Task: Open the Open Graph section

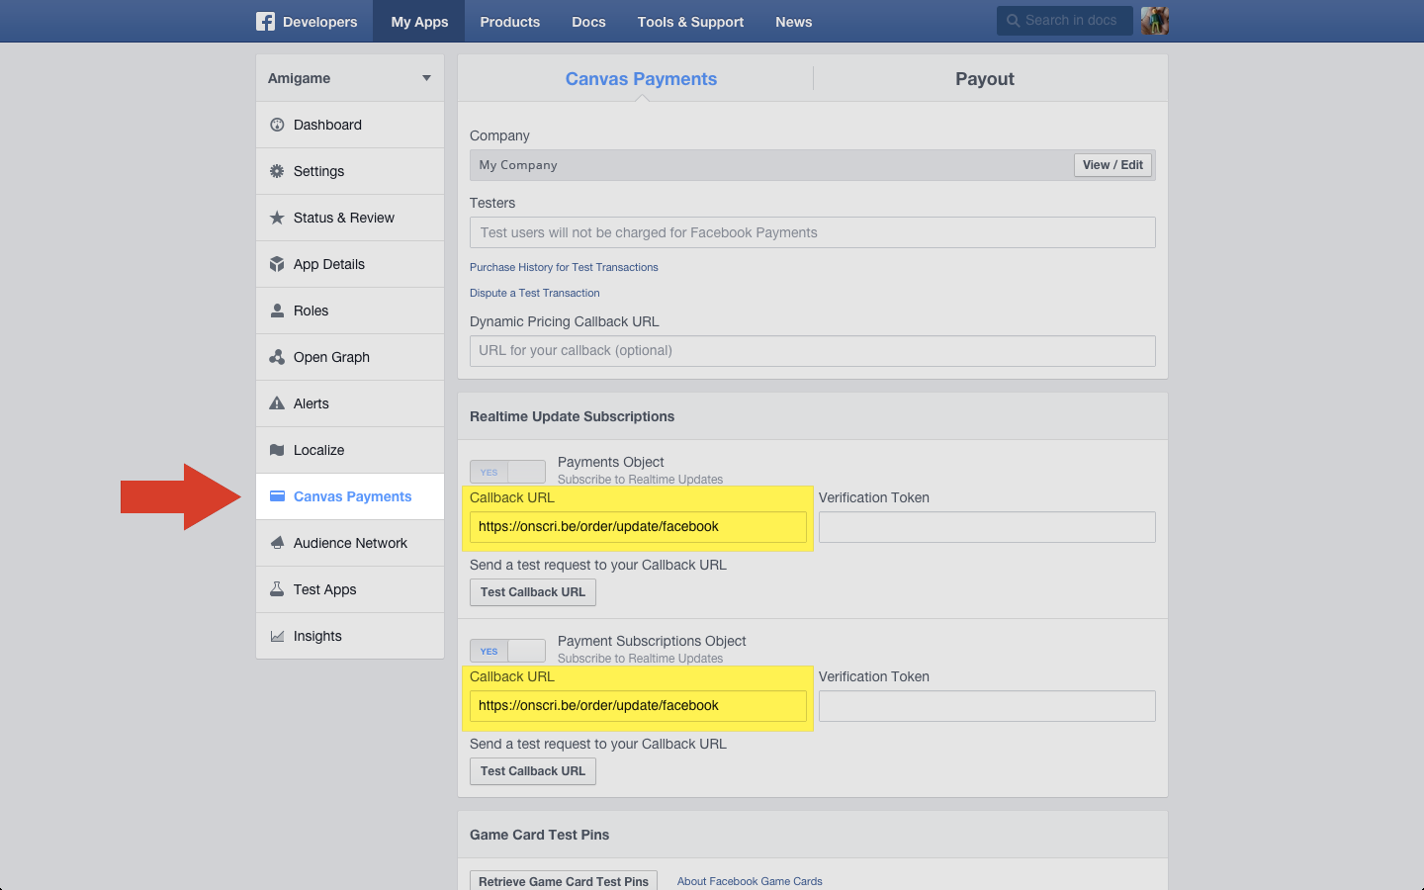Action: [350, 357]
